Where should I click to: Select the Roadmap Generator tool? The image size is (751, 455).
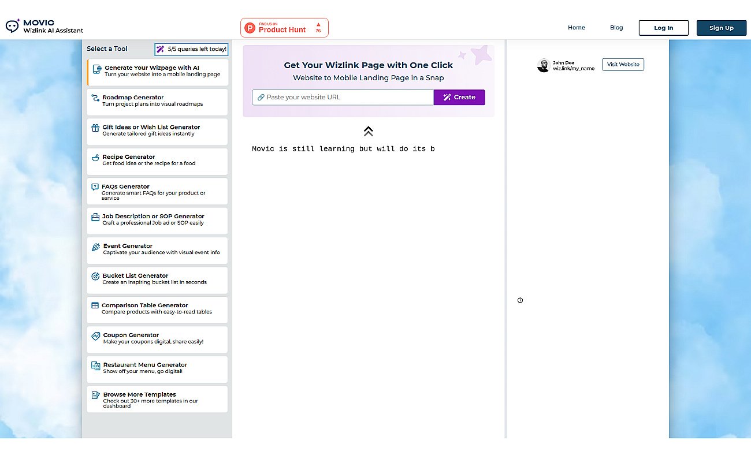157,102
